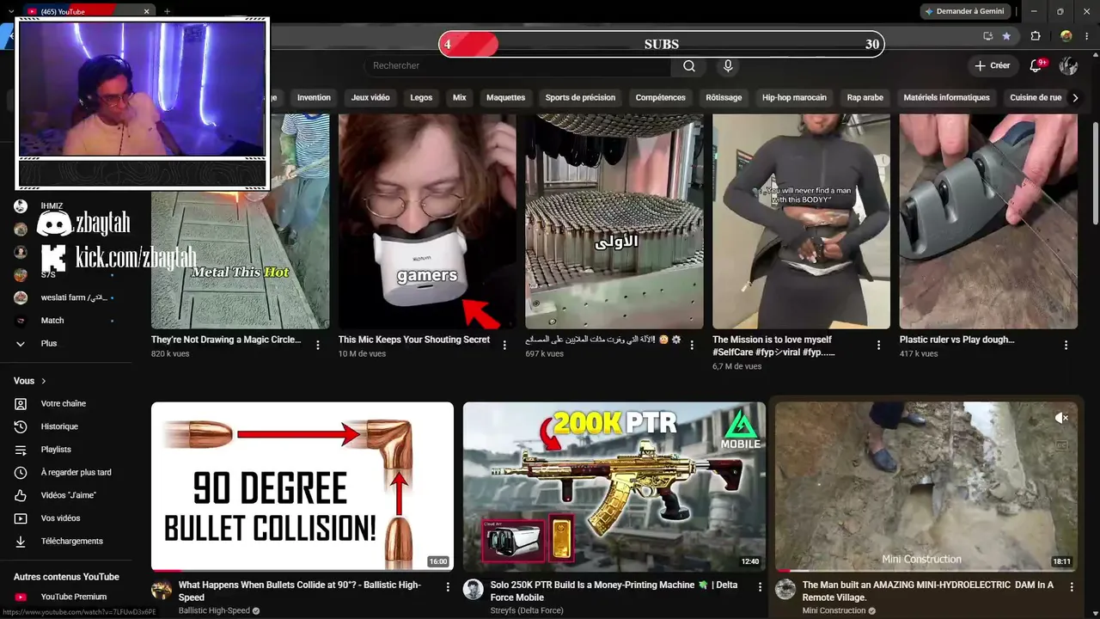Open the YouTube account avatar menu

coord(1068,66)
